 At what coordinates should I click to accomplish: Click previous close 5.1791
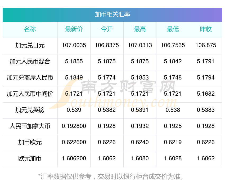click(x=206, y=61)
